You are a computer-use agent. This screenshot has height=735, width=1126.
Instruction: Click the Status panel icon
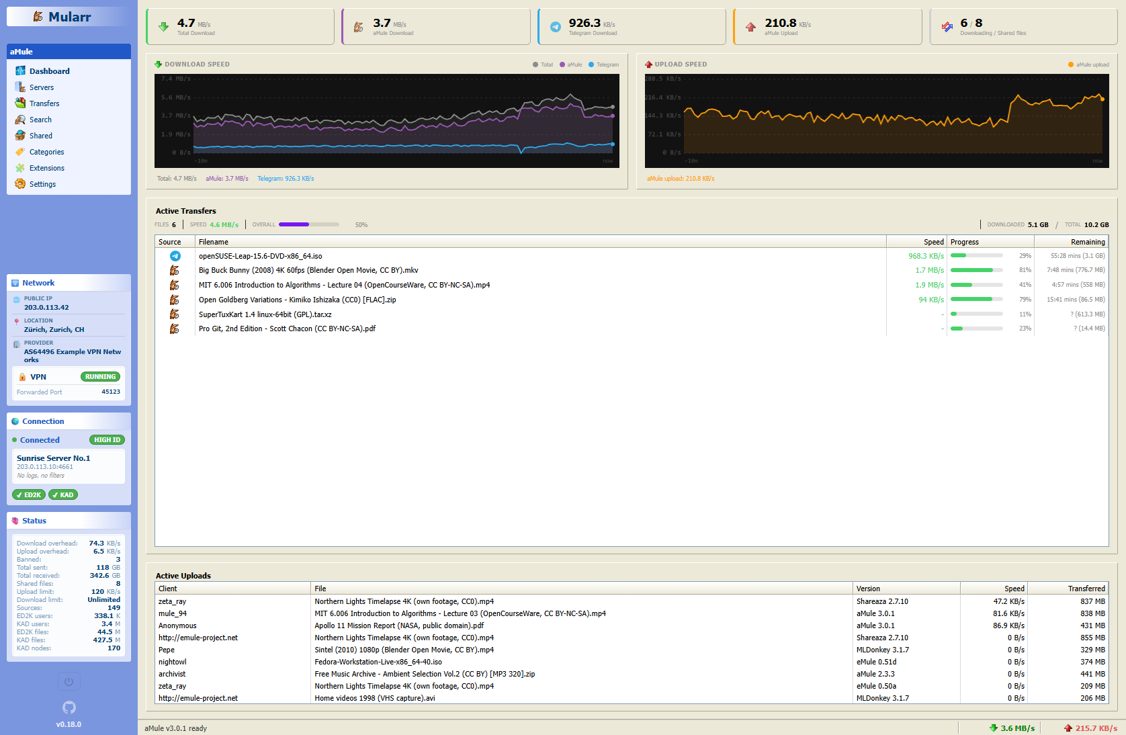pyautogui.click(x=15, y=521)
